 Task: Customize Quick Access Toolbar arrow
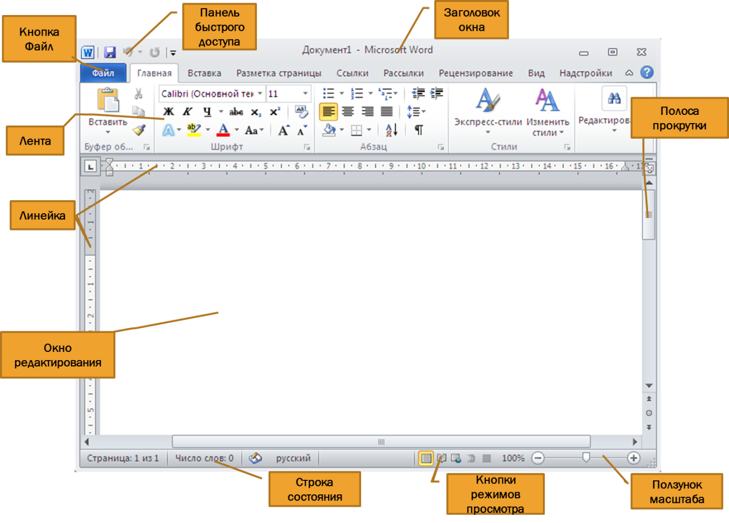click(173, 53)
